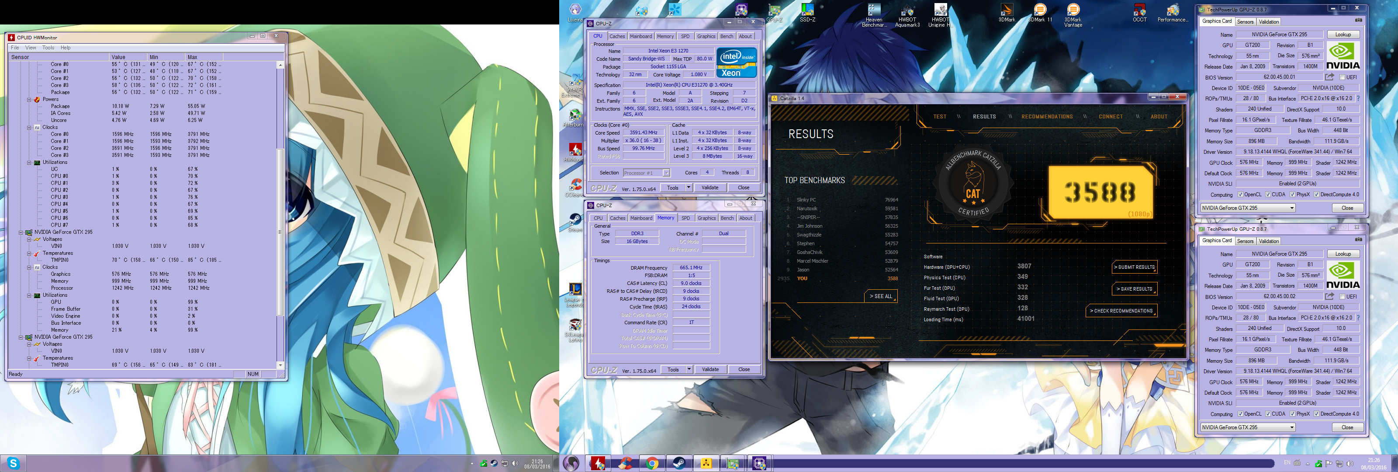Open Steam from the taskbar
This screenshot has height=472, width=1398.
point(678,463)
